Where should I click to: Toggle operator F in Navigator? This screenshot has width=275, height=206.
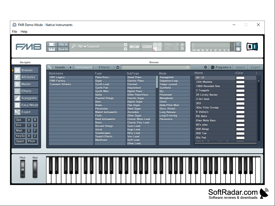(x=35, y=130)
